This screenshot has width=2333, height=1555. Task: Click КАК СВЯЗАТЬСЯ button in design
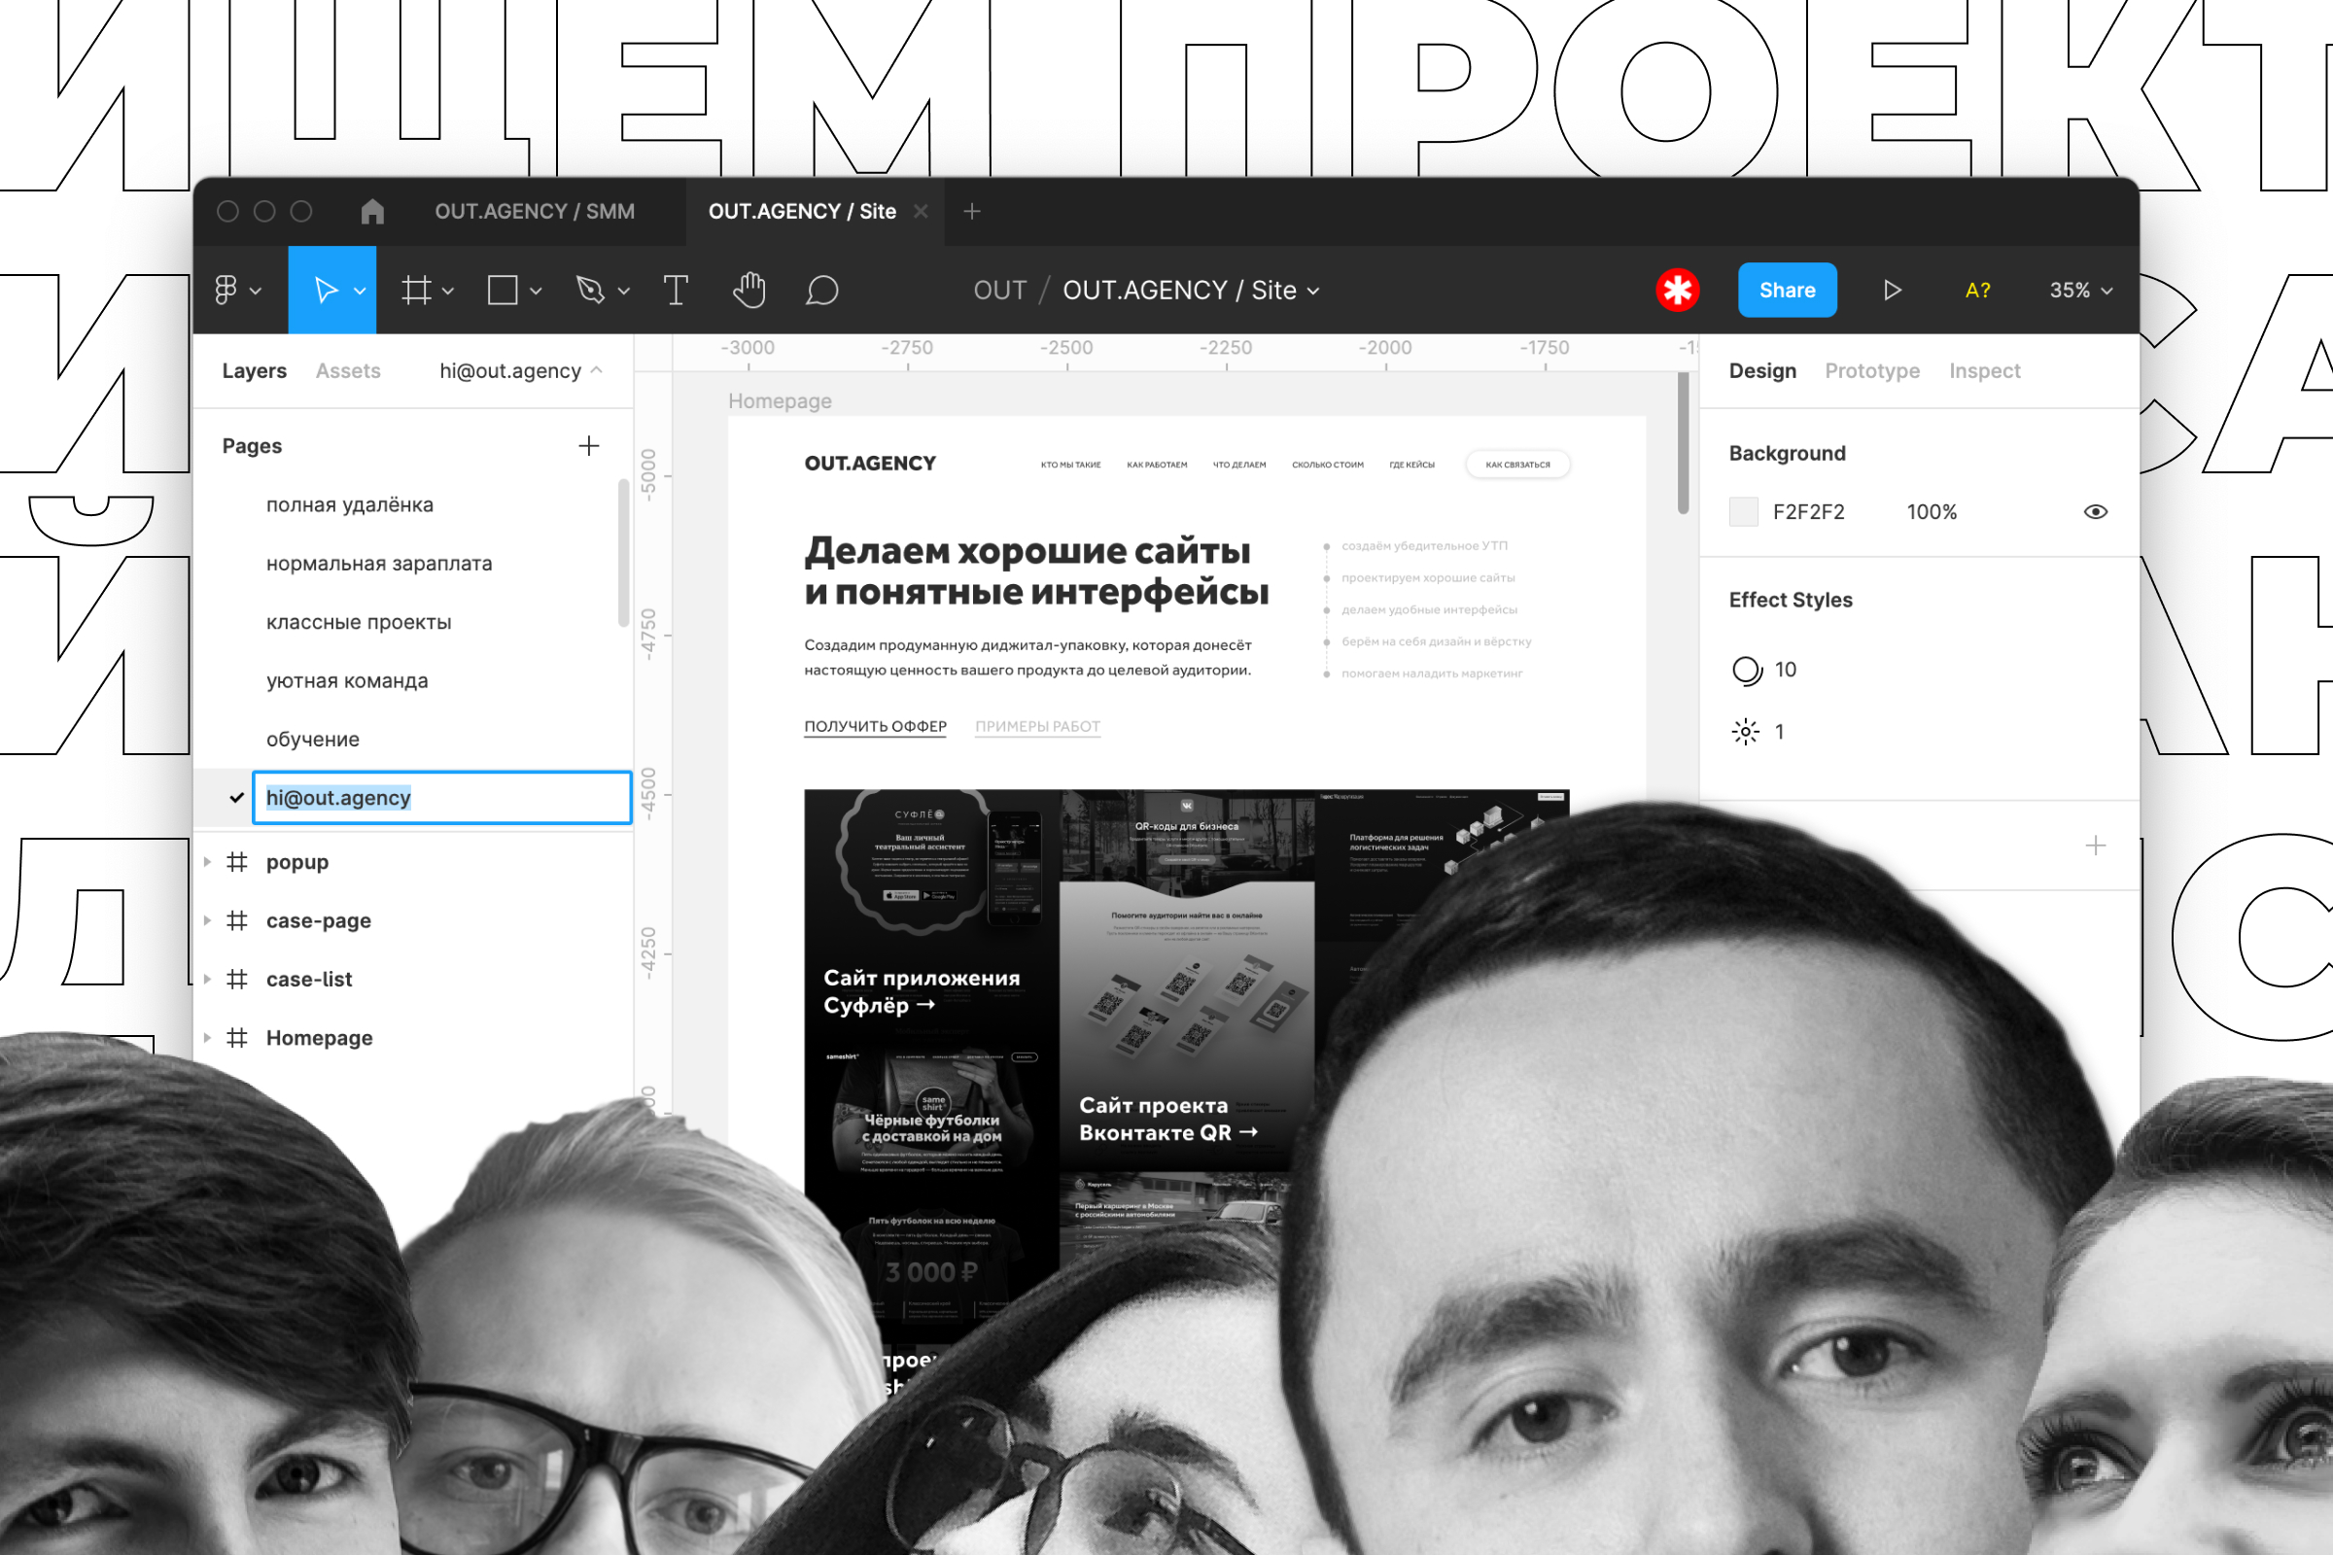pos(1517,465)
